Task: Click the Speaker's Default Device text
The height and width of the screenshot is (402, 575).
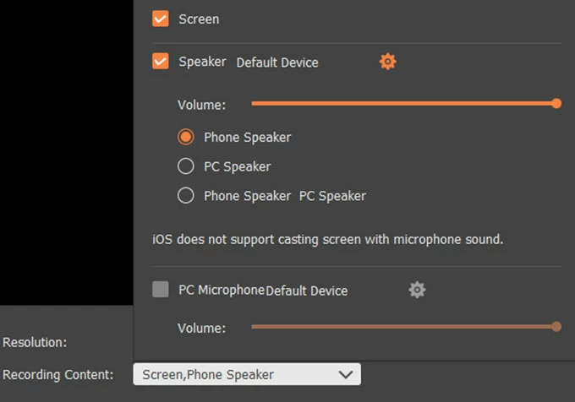Action: [x=277, y=62]
